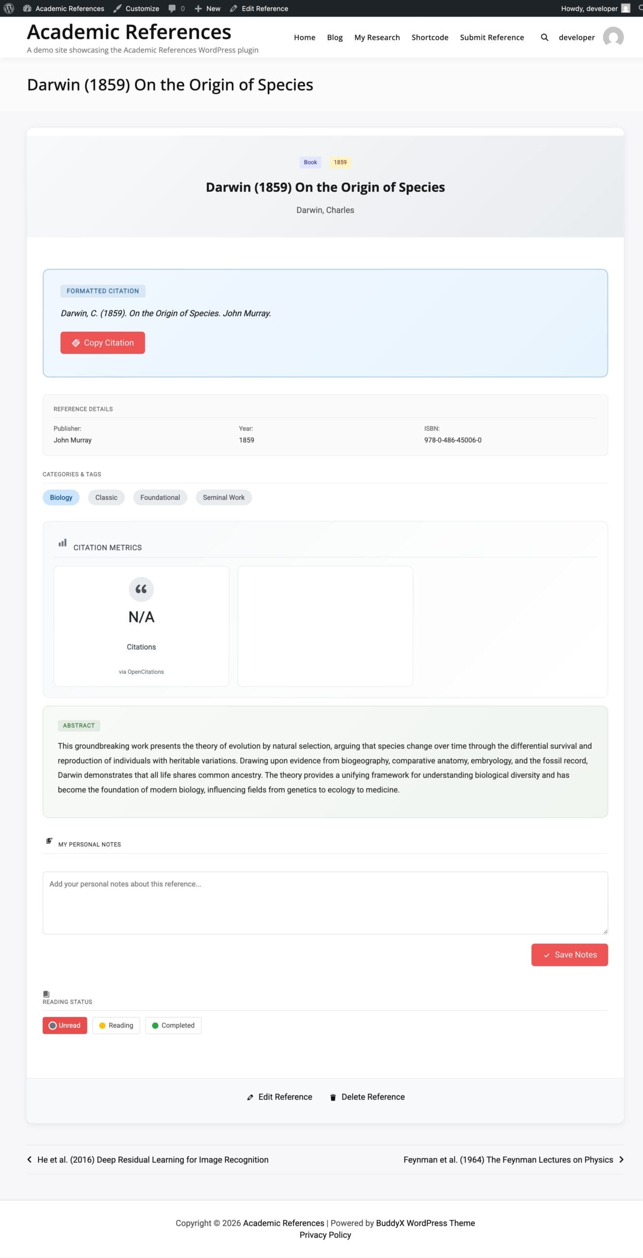This screenshot has width=643, height=1258.
Task: Open the developer avatar in header
Action: coord(613,37)
